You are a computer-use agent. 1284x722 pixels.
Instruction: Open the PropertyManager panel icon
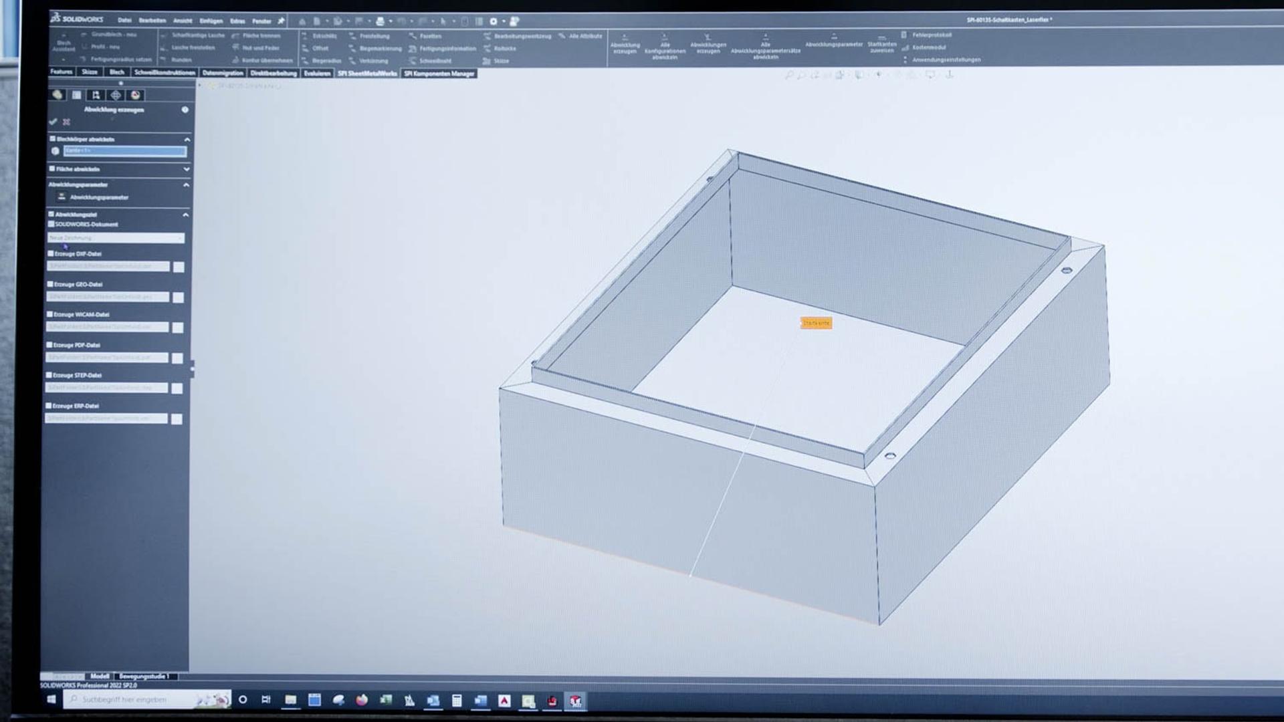(x=77, y=95)
